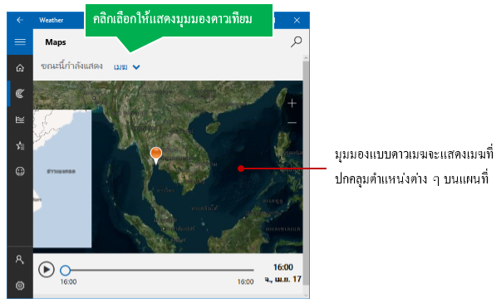Zoom in with the plus button
Image resolution: width=501 pixels, height=303 pixels.
(x=292, y=103)
